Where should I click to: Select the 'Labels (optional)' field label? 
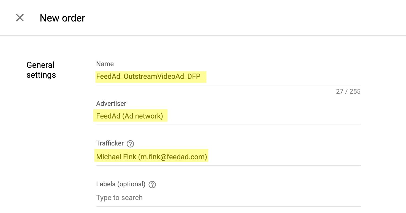pyautogui.click(x=121, y=184)
